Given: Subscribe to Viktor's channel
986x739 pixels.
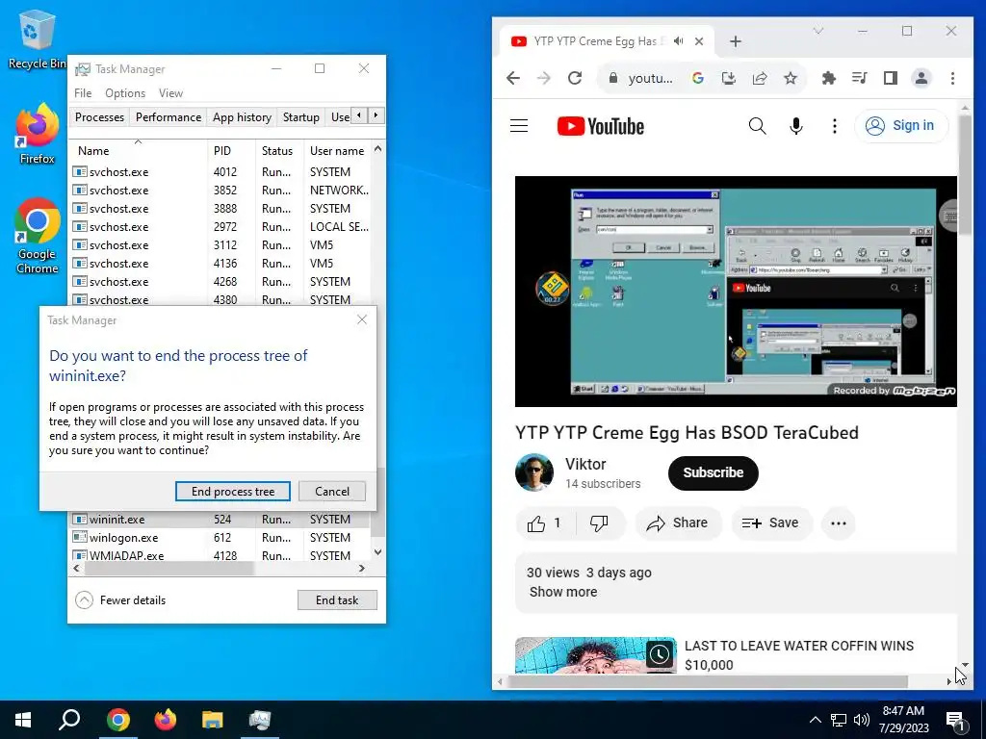Looking at the screenshot, I should tap(714, 473).
